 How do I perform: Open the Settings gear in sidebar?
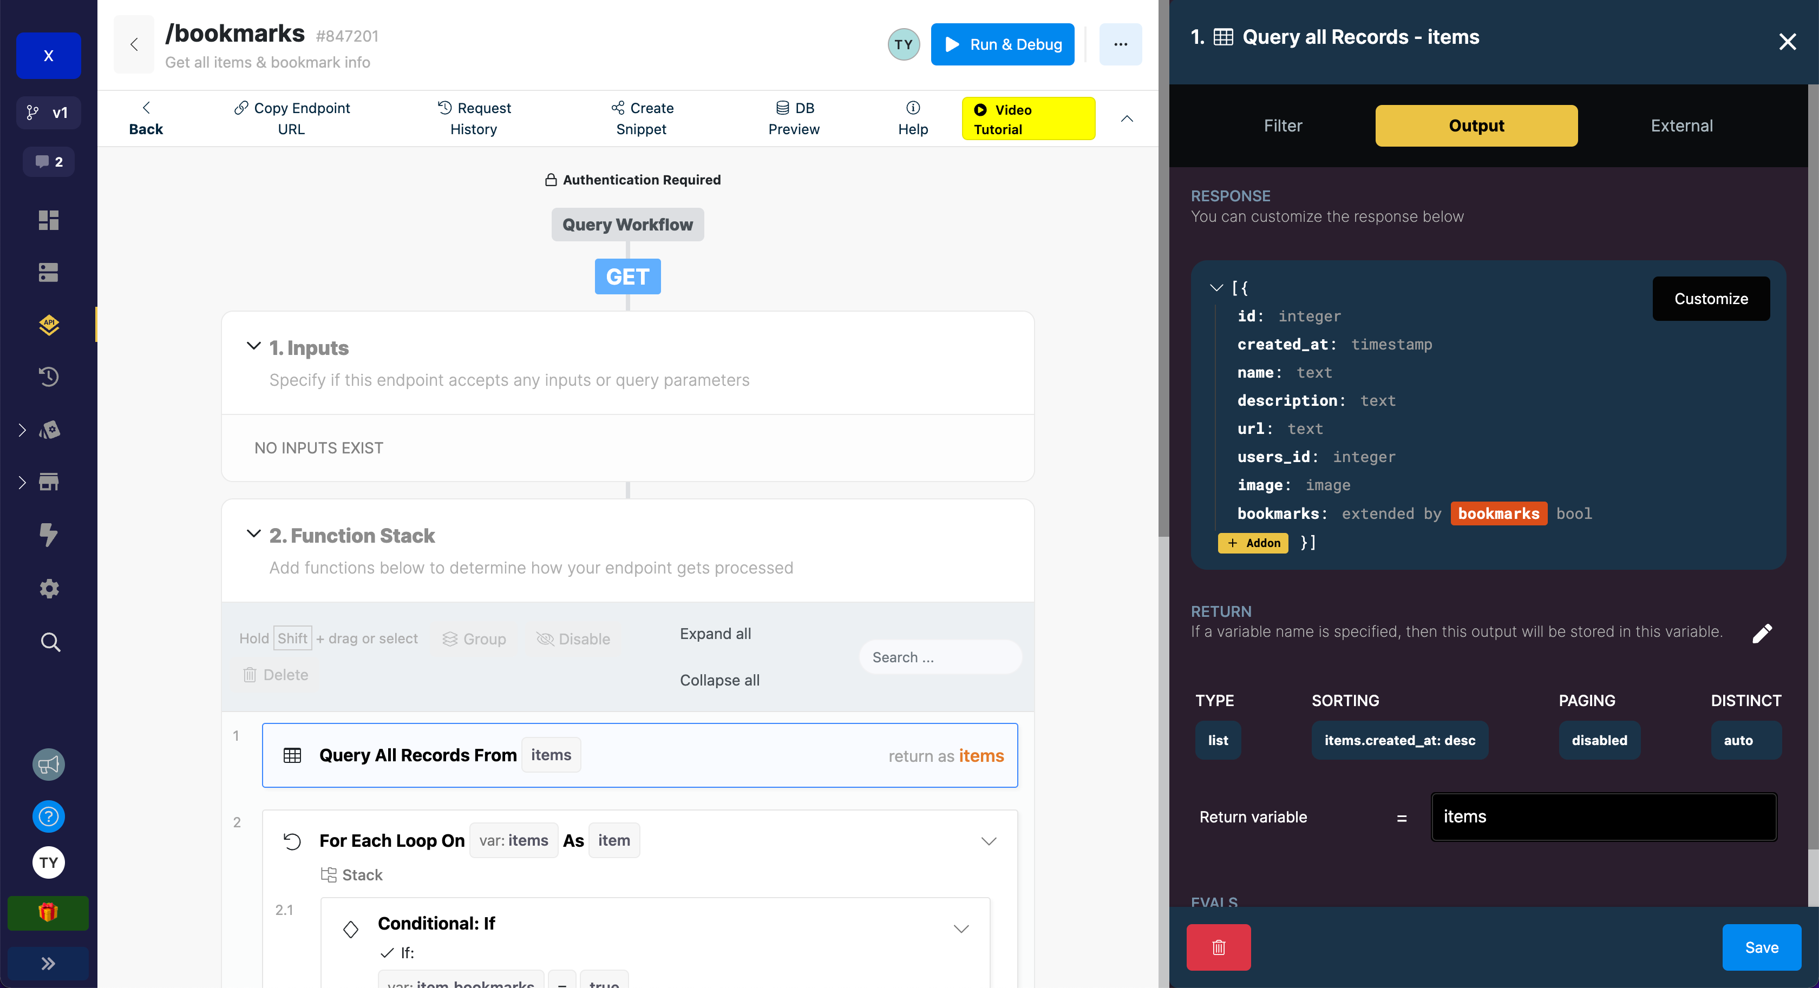tap(49, 589)
